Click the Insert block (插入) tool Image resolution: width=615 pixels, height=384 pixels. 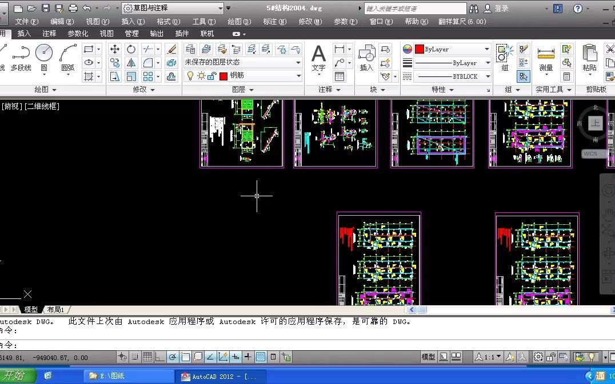(367, 58)
